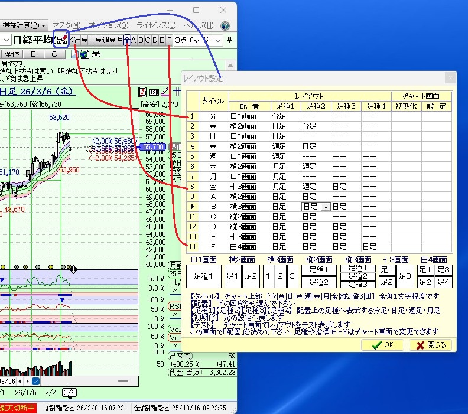Toggle the F four-screen layout button
468x414 pixels.
pyautogui.click(x=170, y=40)
